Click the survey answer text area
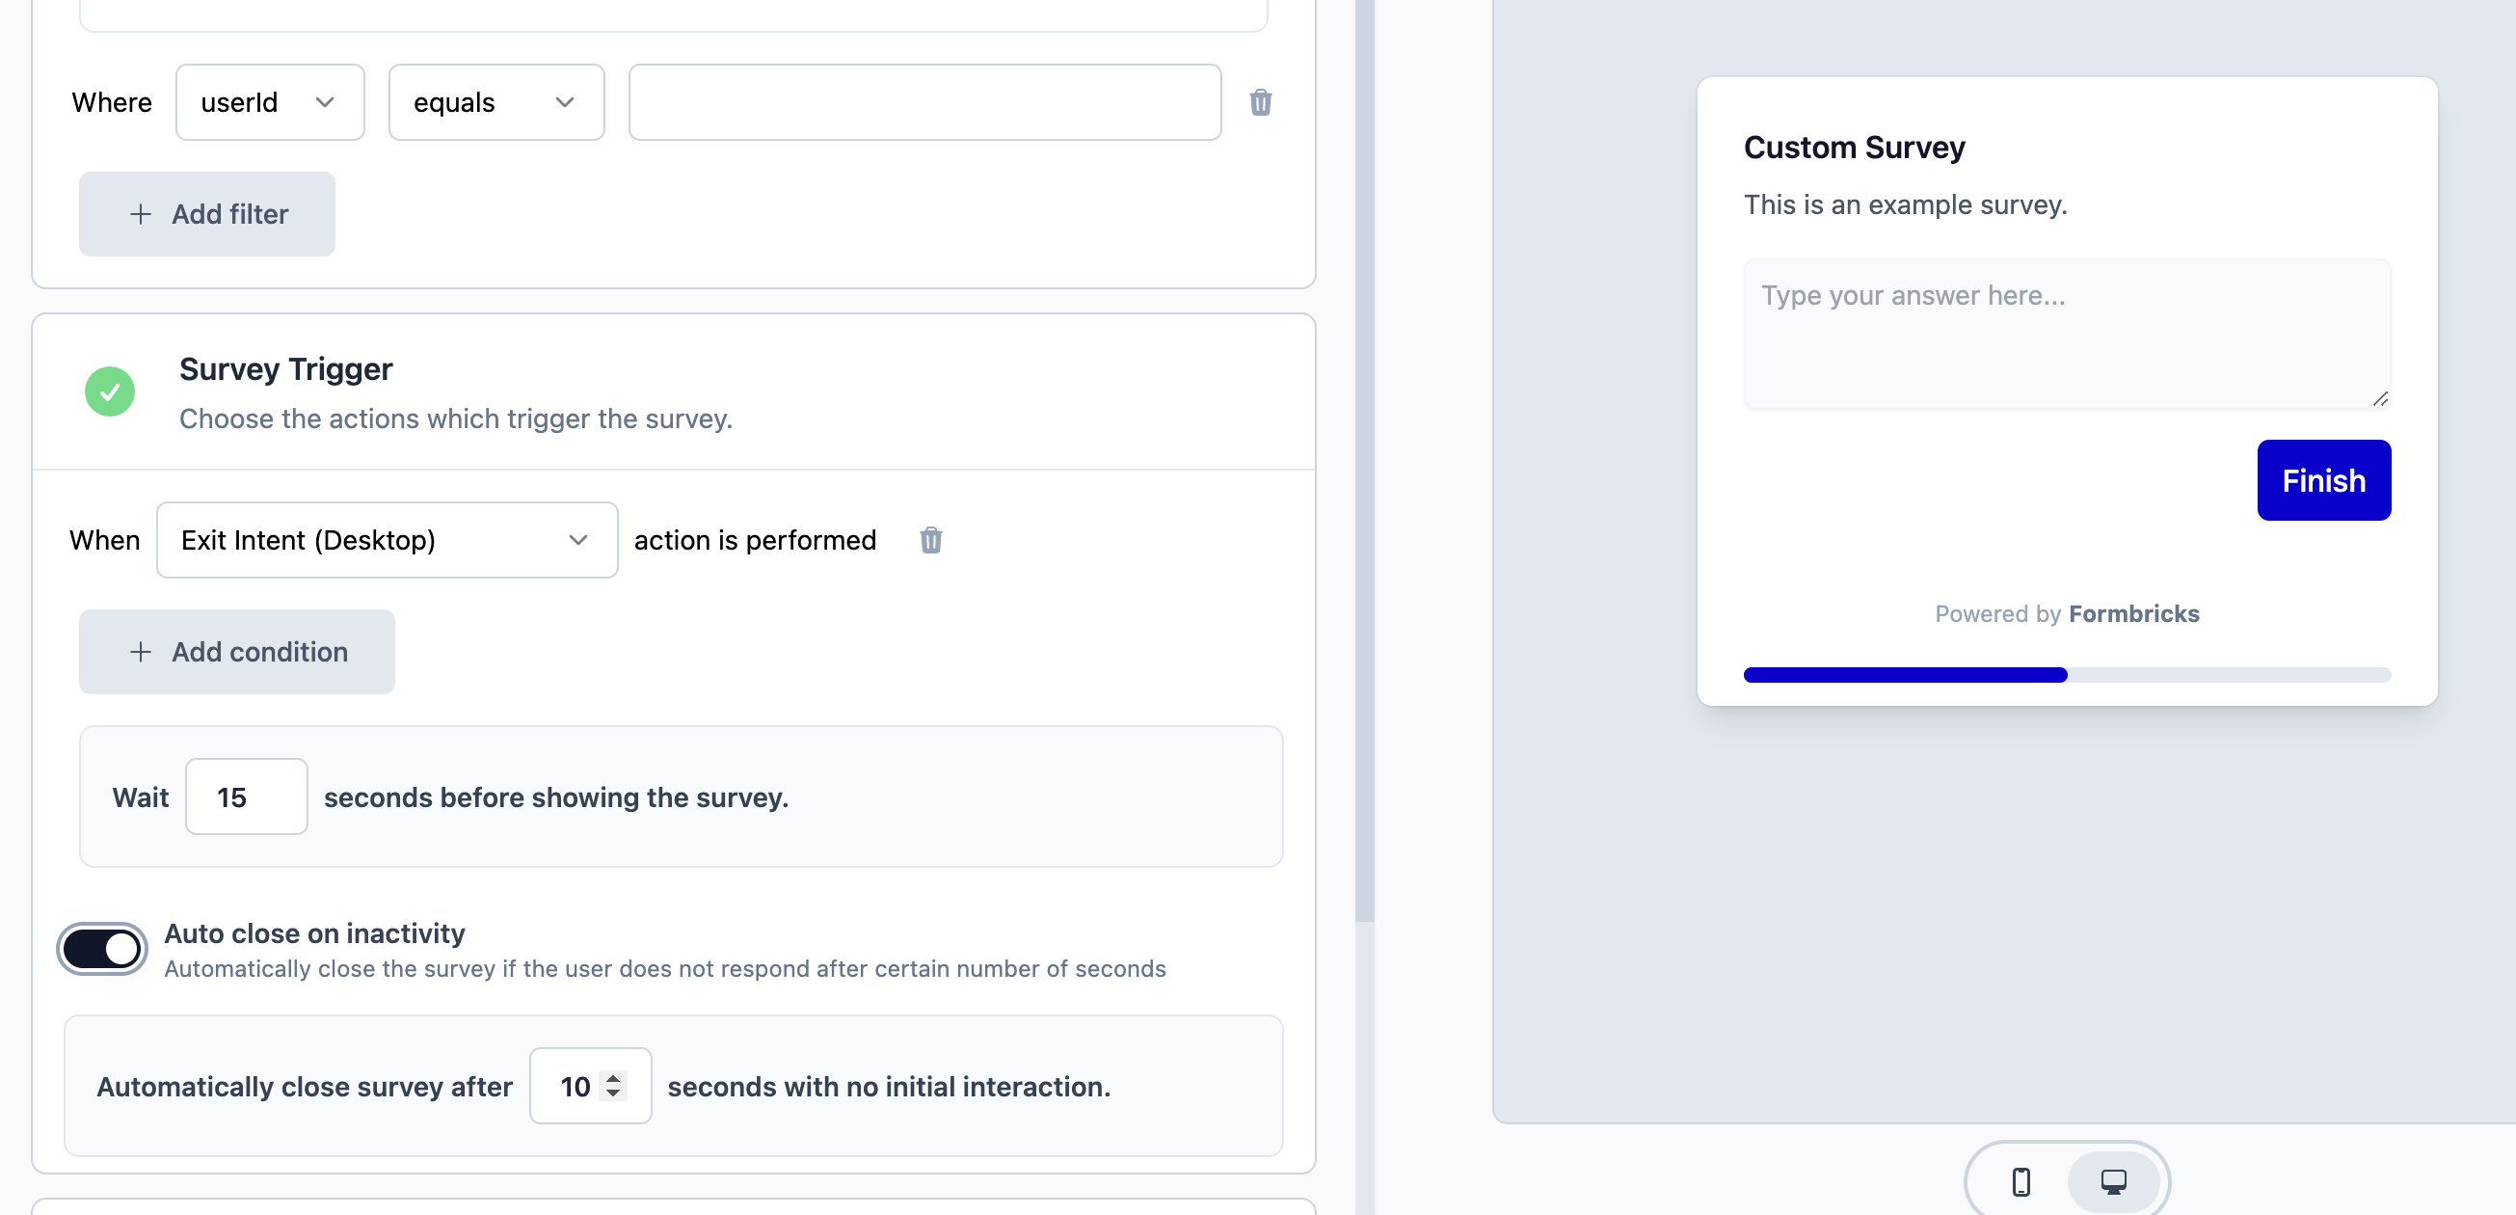 pos(2067,334)
